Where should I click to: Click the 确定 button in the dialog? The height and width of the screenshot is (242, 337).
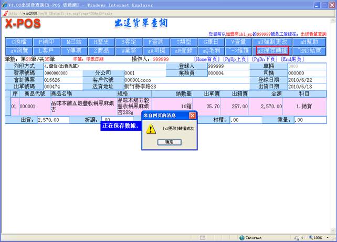(x=168, y=142)
